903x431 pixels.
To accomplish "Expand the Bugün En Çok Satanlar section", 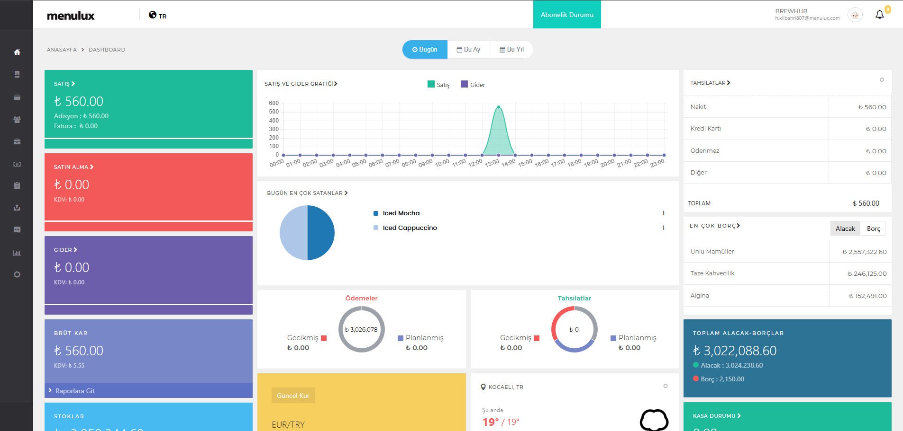I will tap(307, 193).
